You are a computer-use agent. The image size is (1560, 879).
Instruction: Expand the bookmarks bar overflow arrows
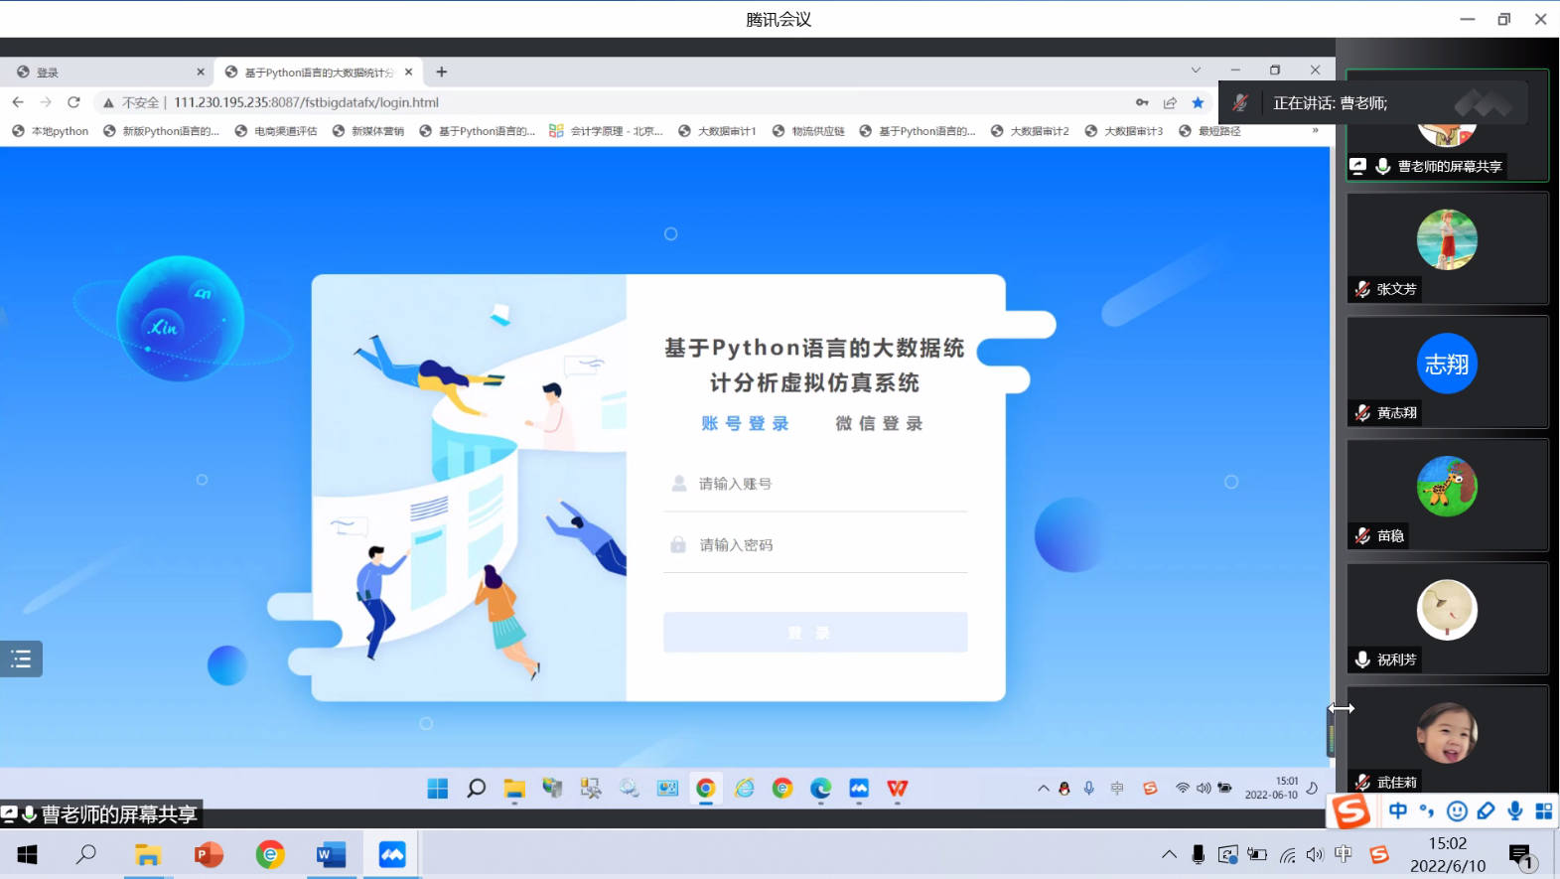point(1315,131)
